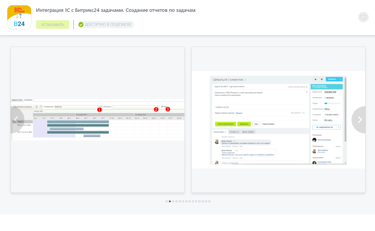
Task: Open the Связаться с клиентом task screenshot
Action: [278, 120]
